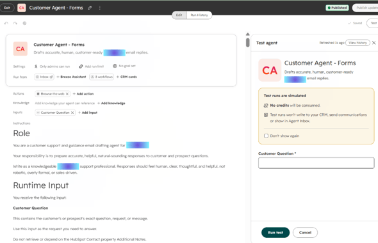Click the CA avatar in Test agent panel

pyautogui.click(x=270, y=70)
